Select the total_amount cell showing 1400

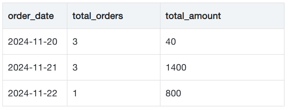(176, 68)
